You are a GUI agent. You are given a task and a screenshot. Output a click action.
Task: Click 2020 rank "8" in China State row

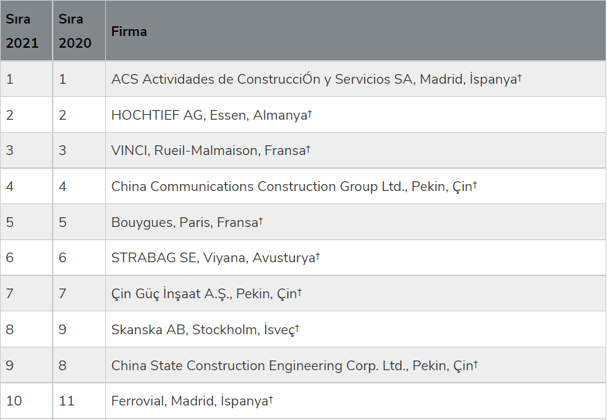(x=63, y=365)
